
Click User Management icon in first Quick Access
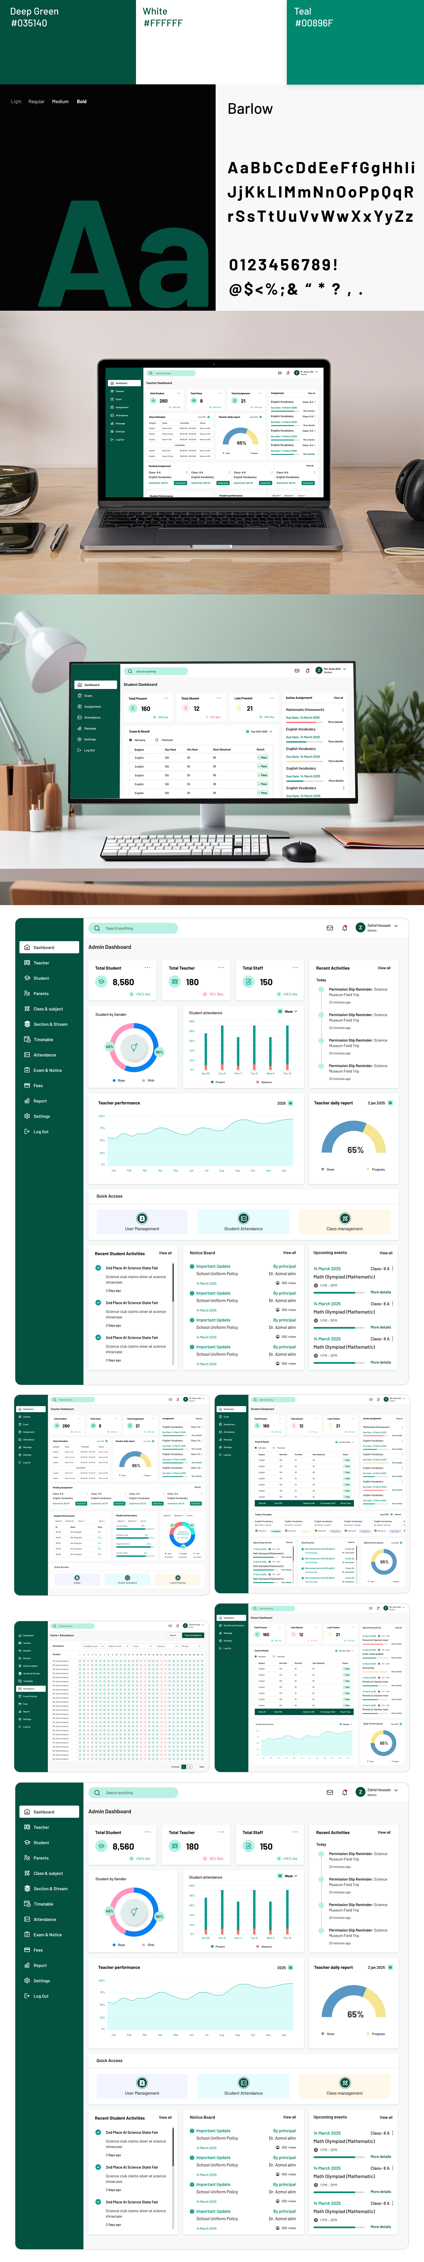click(142, 1218)
